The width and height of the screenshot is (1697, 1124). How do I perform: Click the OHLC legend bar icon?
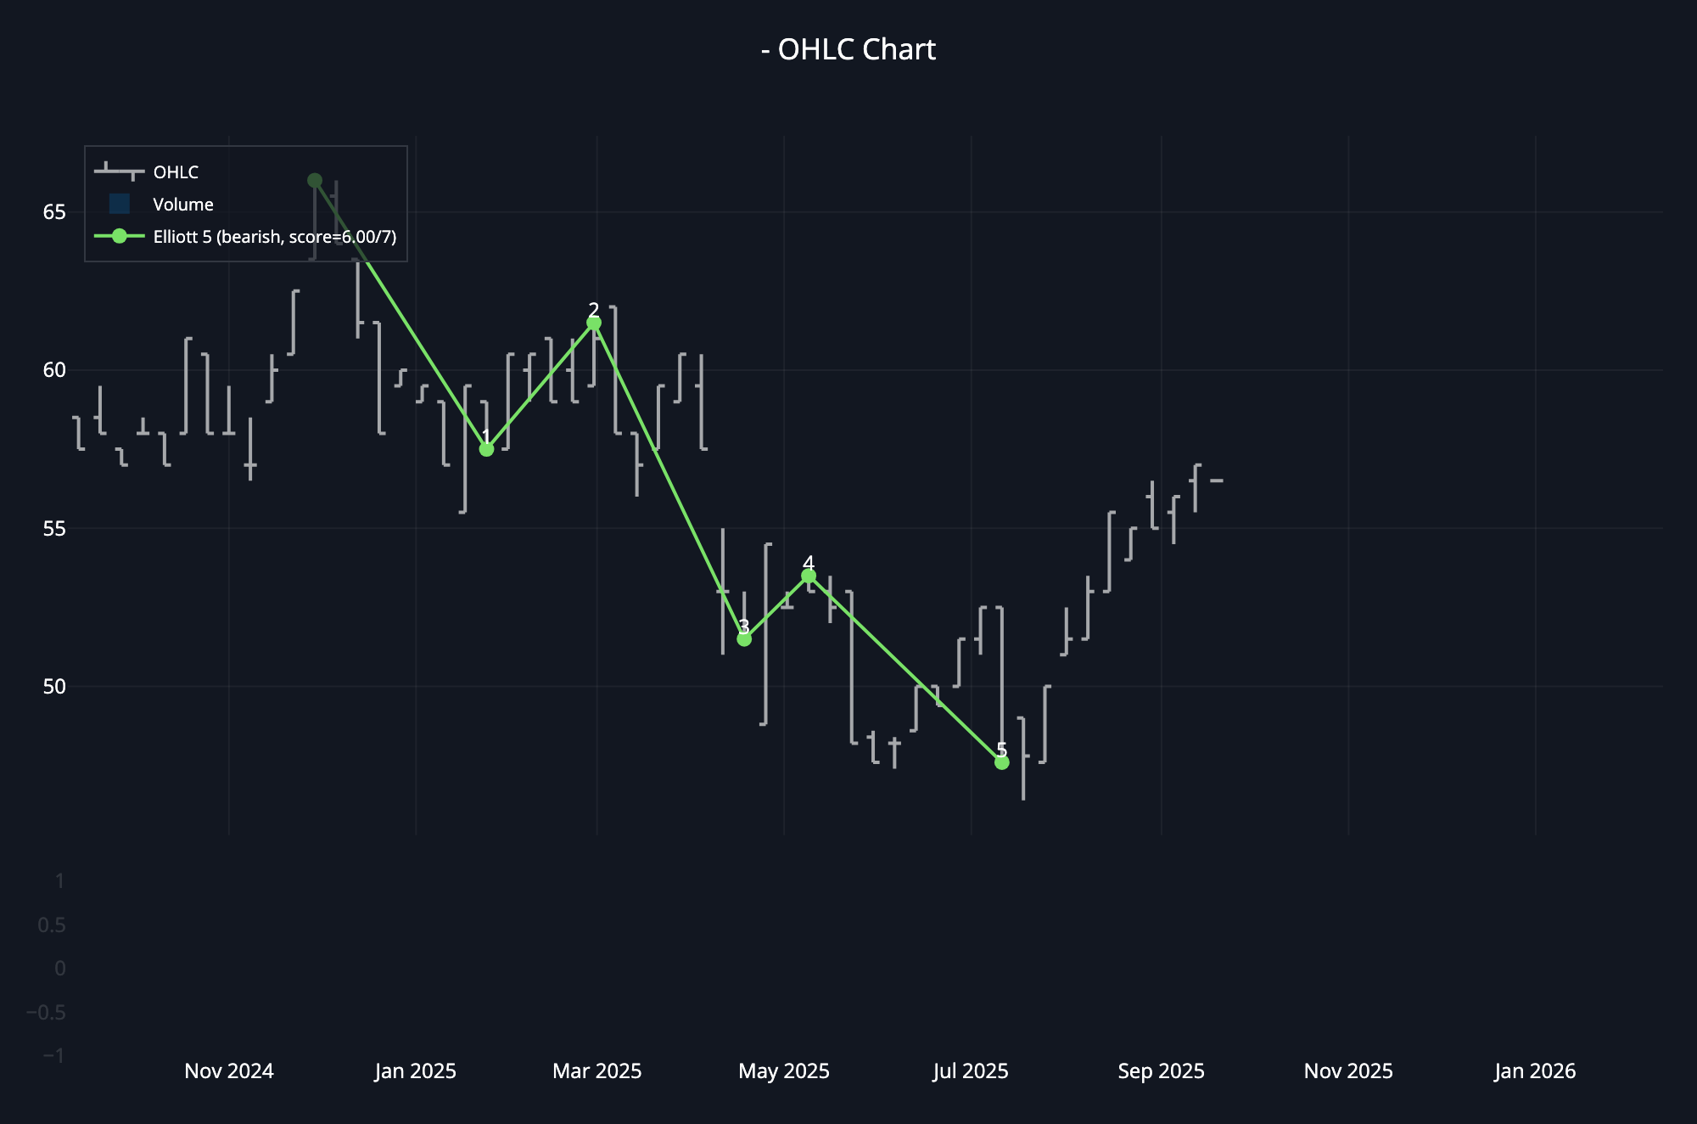pyautogui.click(x=119, y=172)
